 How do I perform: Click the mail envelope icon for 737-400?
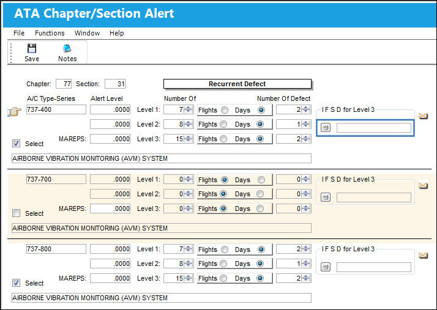(x=423, y=116)
